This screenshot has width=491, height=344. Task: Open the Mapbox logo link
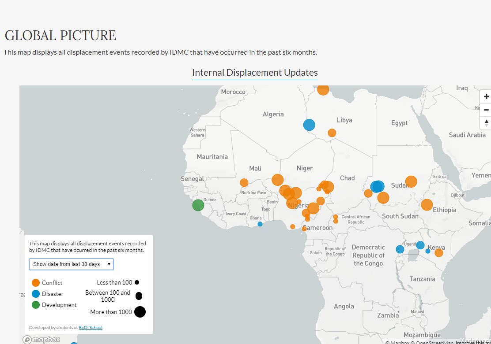42,339
